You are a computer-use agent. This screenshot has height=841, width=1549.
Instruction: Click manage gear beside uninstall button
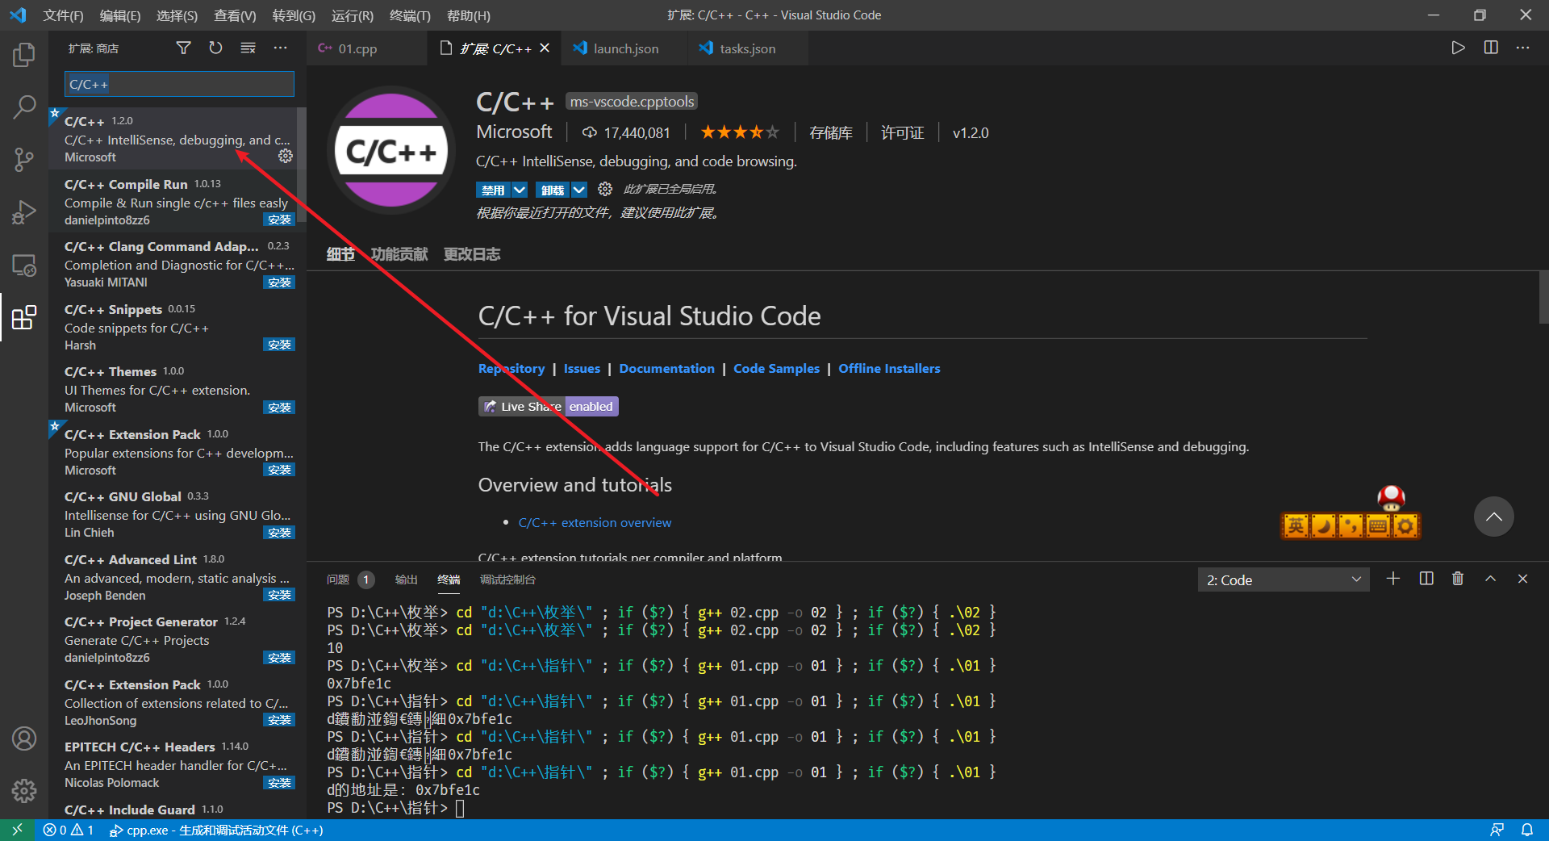[605, 189]
